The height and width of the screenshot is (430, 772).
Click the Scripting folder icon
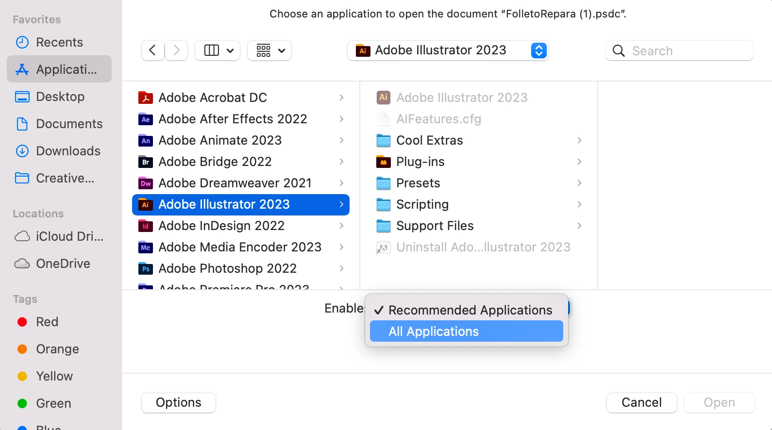[384, 204]
